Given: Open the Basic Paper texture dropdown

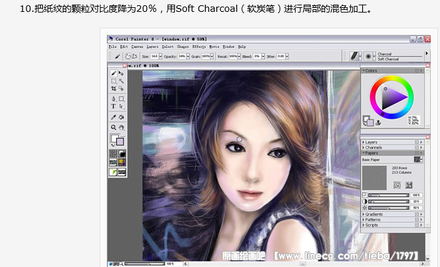Looking at the screenshot, I should tap(418, 160).
